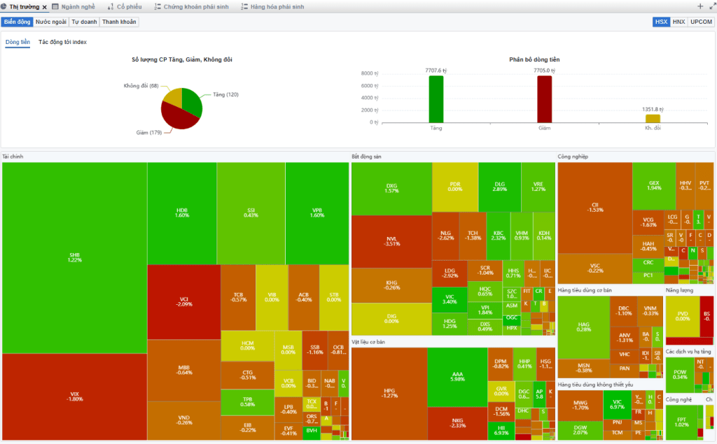
Task: Select the HSX exchange toggle
Action: [x=661, y=22]
